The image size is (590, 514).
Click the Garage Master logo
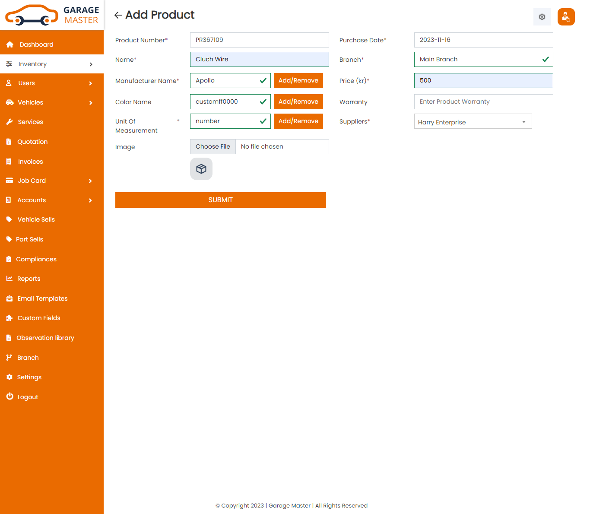coord(52,15)
